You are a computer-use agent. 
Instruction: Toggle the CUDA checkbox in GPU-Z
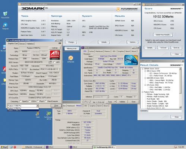click(30, 101)
